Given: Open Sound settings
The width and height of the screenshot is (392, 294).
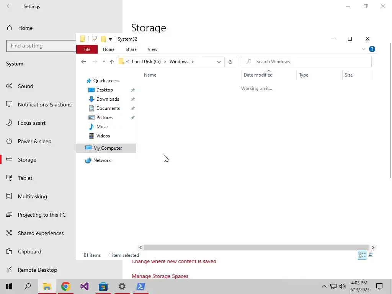Looking at the screenshot, I should coord(25,86).
